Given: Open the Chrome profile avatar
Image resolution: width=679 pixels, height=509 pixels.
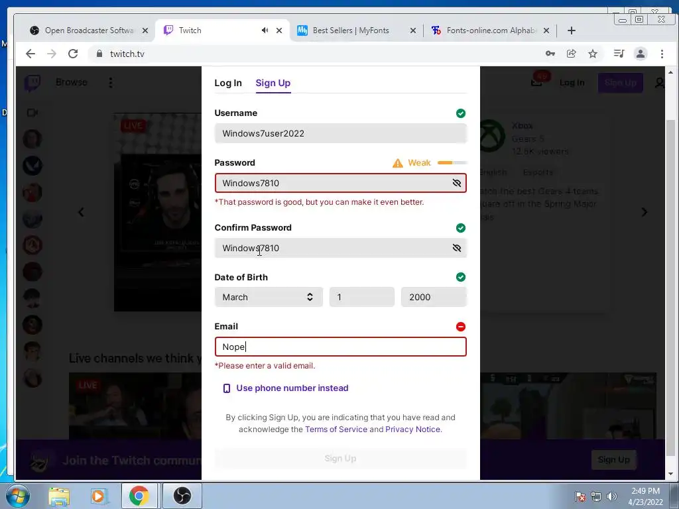Looking at the screenshot, I should (641, 54).
